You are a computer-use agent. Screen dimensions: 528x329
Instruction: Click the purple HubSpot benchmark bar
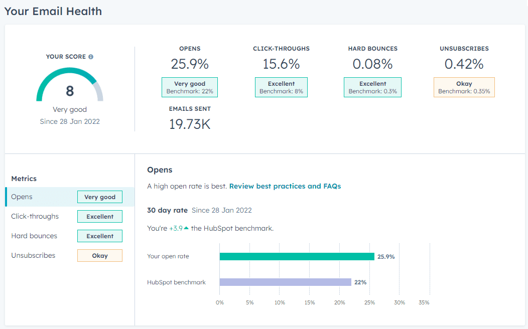point(285,282)
